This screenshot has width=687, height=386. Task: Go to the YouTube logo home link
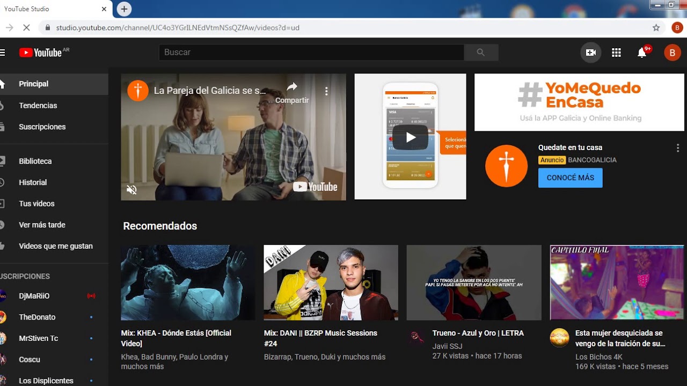pos(41,53)
